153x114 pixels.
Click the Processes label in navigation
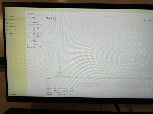pos(11,16)
